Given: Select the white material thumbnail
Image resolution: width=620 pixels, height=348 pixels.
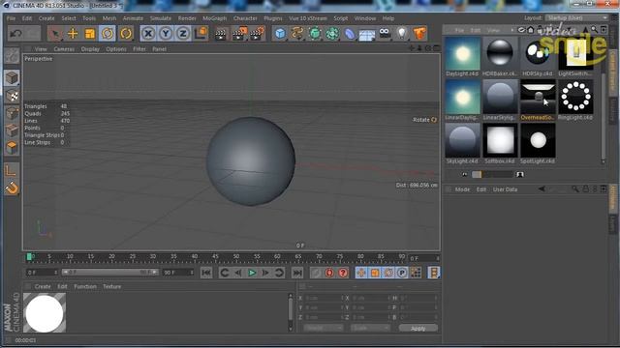Looking at the screenshot, I should 45,313.
